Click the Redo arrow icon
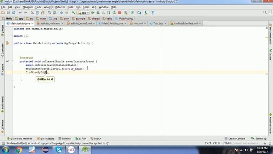This screenshot has width=273, height=154. [26, 13]
